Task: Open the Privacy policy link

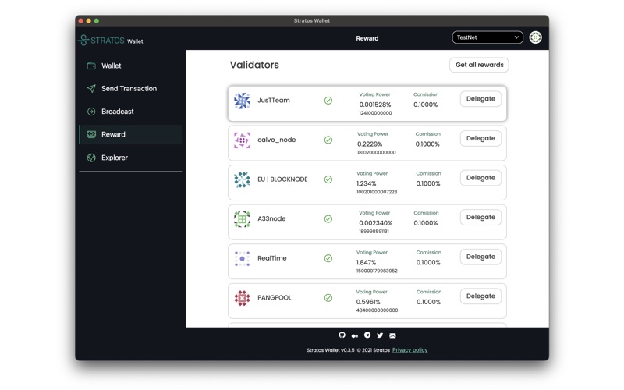Action: tap(410, 349)
